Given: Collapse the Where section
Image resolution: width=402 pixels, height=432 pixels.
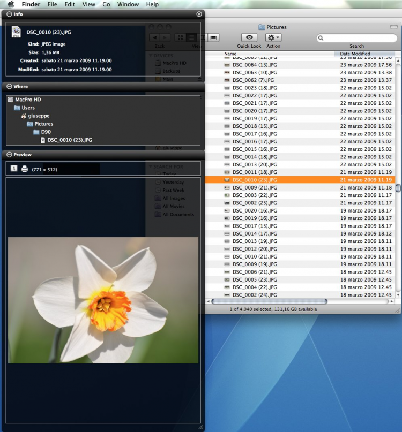Looking at the screenshot, I should click(x=9, y=86).
